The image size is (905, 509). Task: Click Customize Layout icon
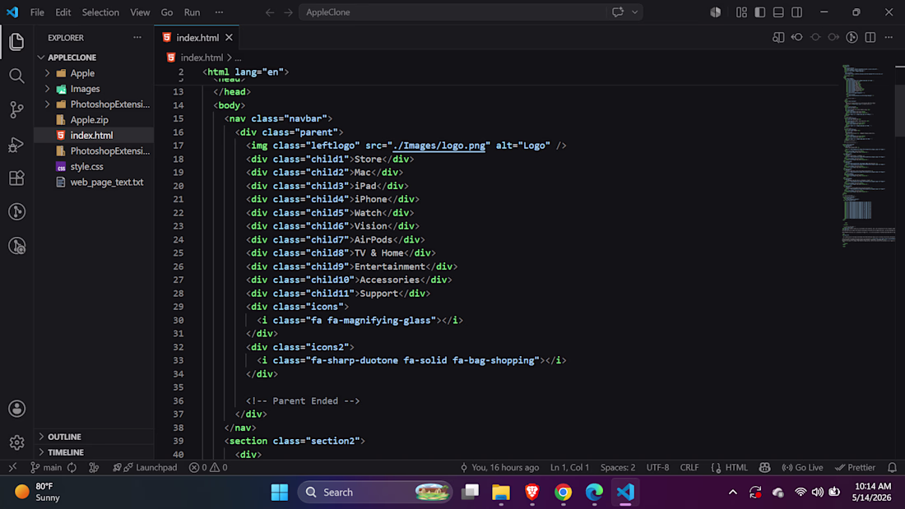click(x=741, y=12)
